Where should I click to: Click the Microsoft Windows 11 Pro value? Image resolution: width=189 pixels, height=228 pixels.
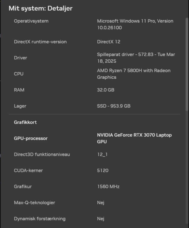pos(135,24)
